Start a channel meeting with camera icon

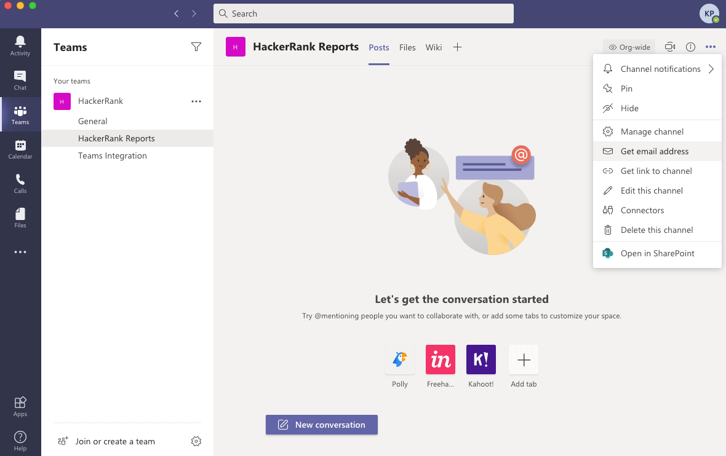(670, 47)
